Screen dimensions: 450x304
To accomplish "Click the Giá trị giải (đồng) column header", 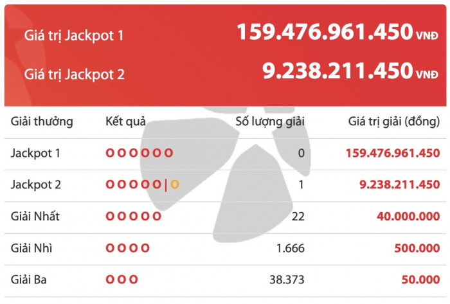I will tap(394, 121).
